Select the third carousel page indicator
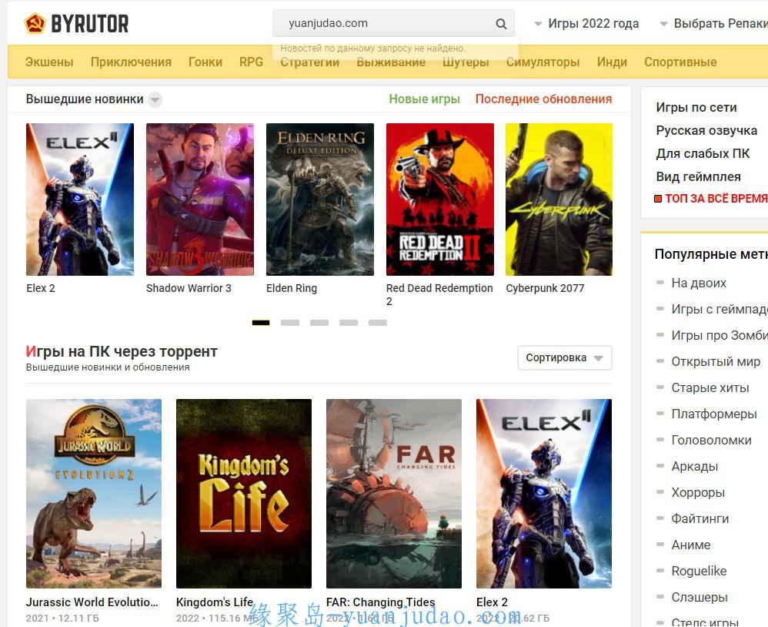Screen dimensions: 768x627 [x=319, y=323]
